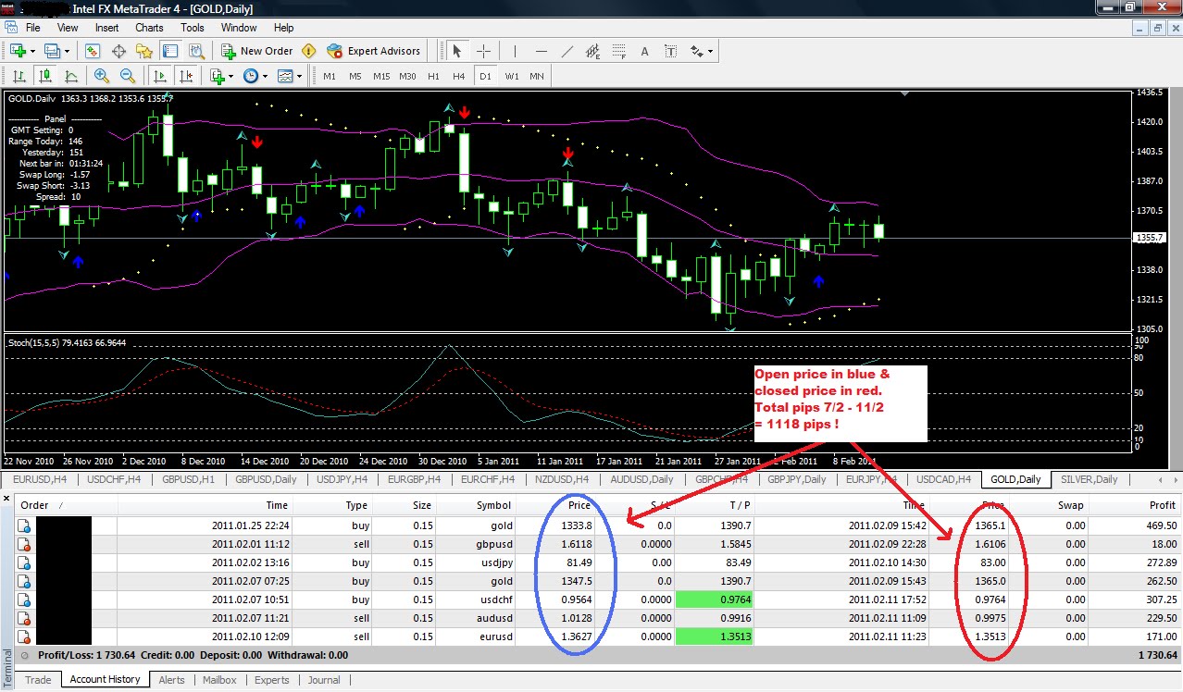Open the Journal terminal tab
1183x692 pixels.
coord(323,680)
